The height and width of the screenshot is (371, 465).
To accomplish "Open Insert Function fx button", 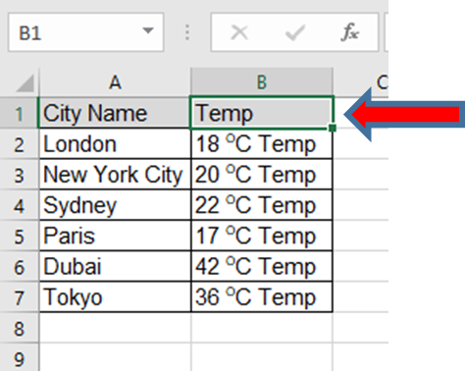I will tap(350, 32).
